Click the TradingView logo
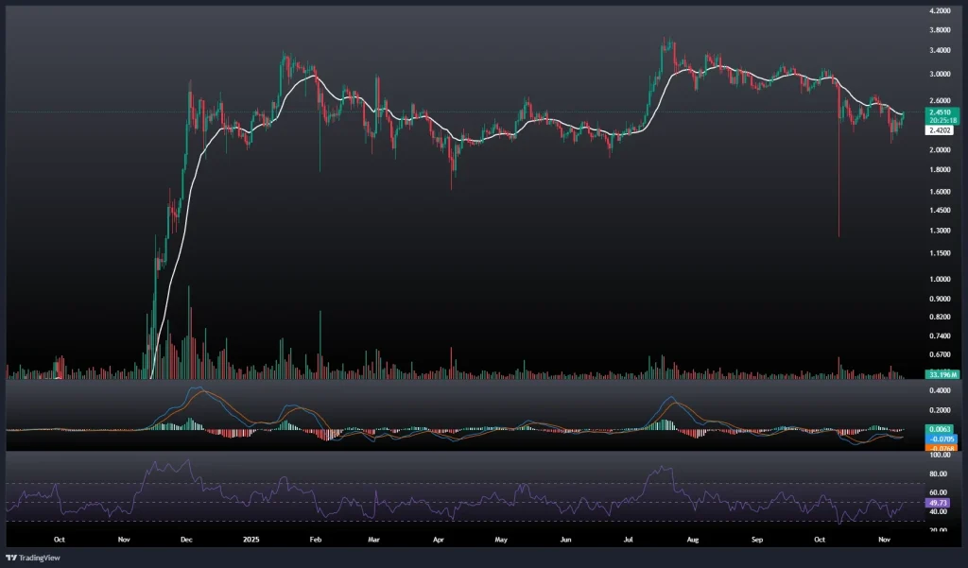Viewport: 968px width, 568px height. [33, 558]
